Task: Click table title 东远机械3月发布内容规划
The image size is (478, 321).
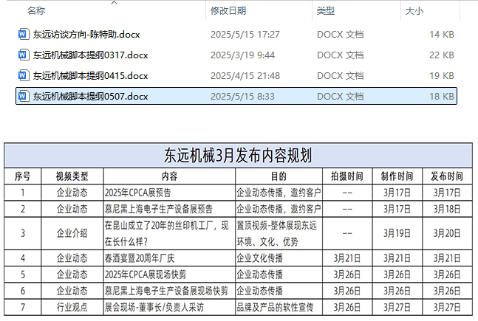Action: coord(238,155)
